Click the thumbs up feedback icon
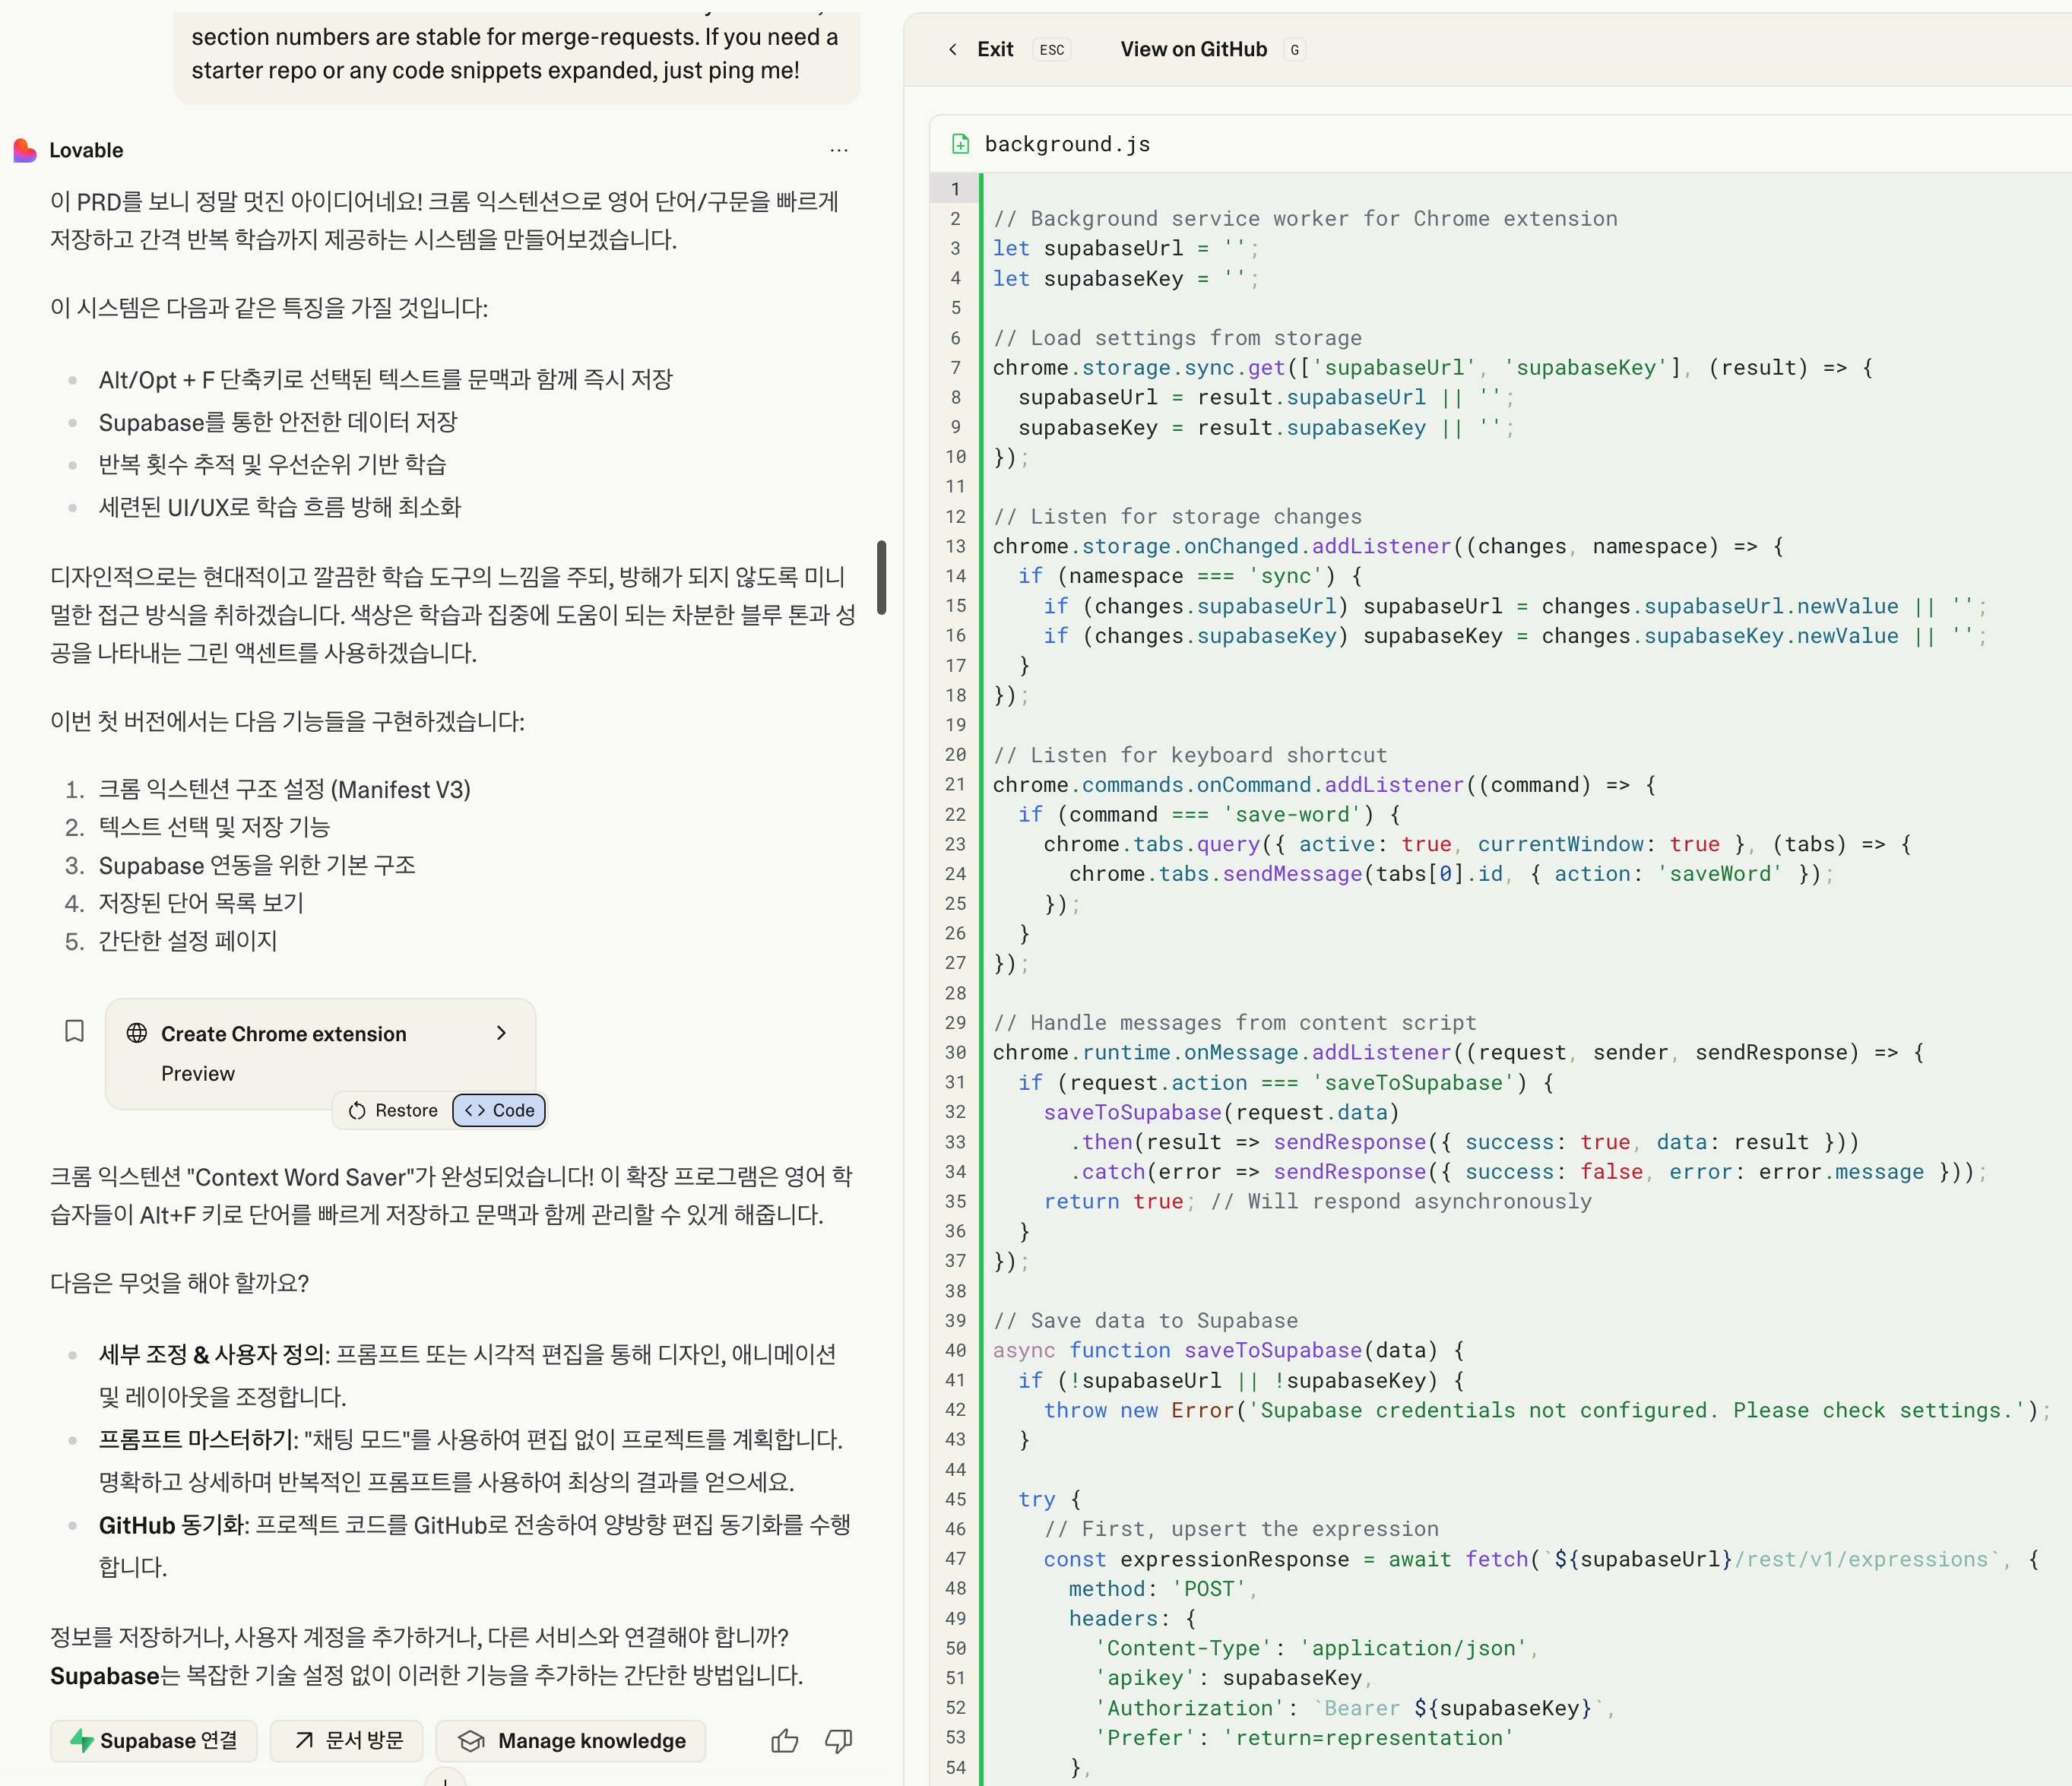 [785, 1741]
